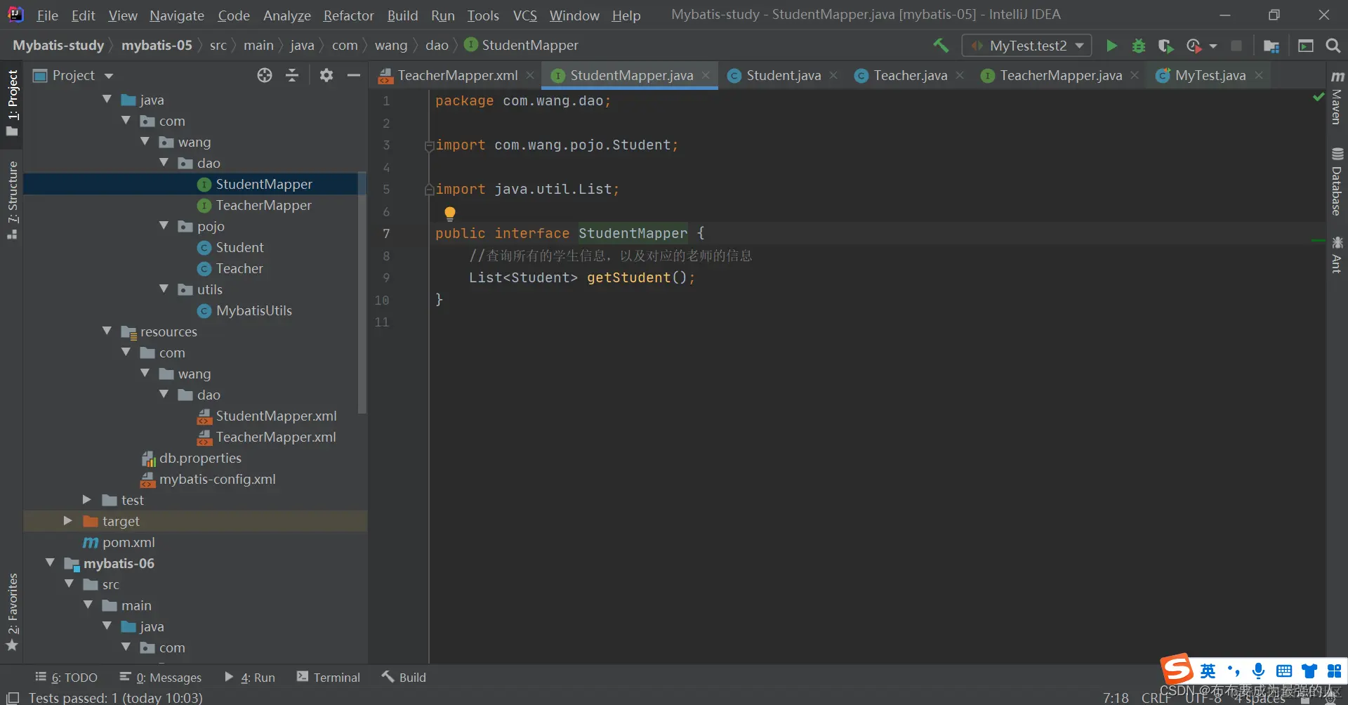
Task: Click the caret position 7:18 in status bar
Action: [x=1116, y=697]
